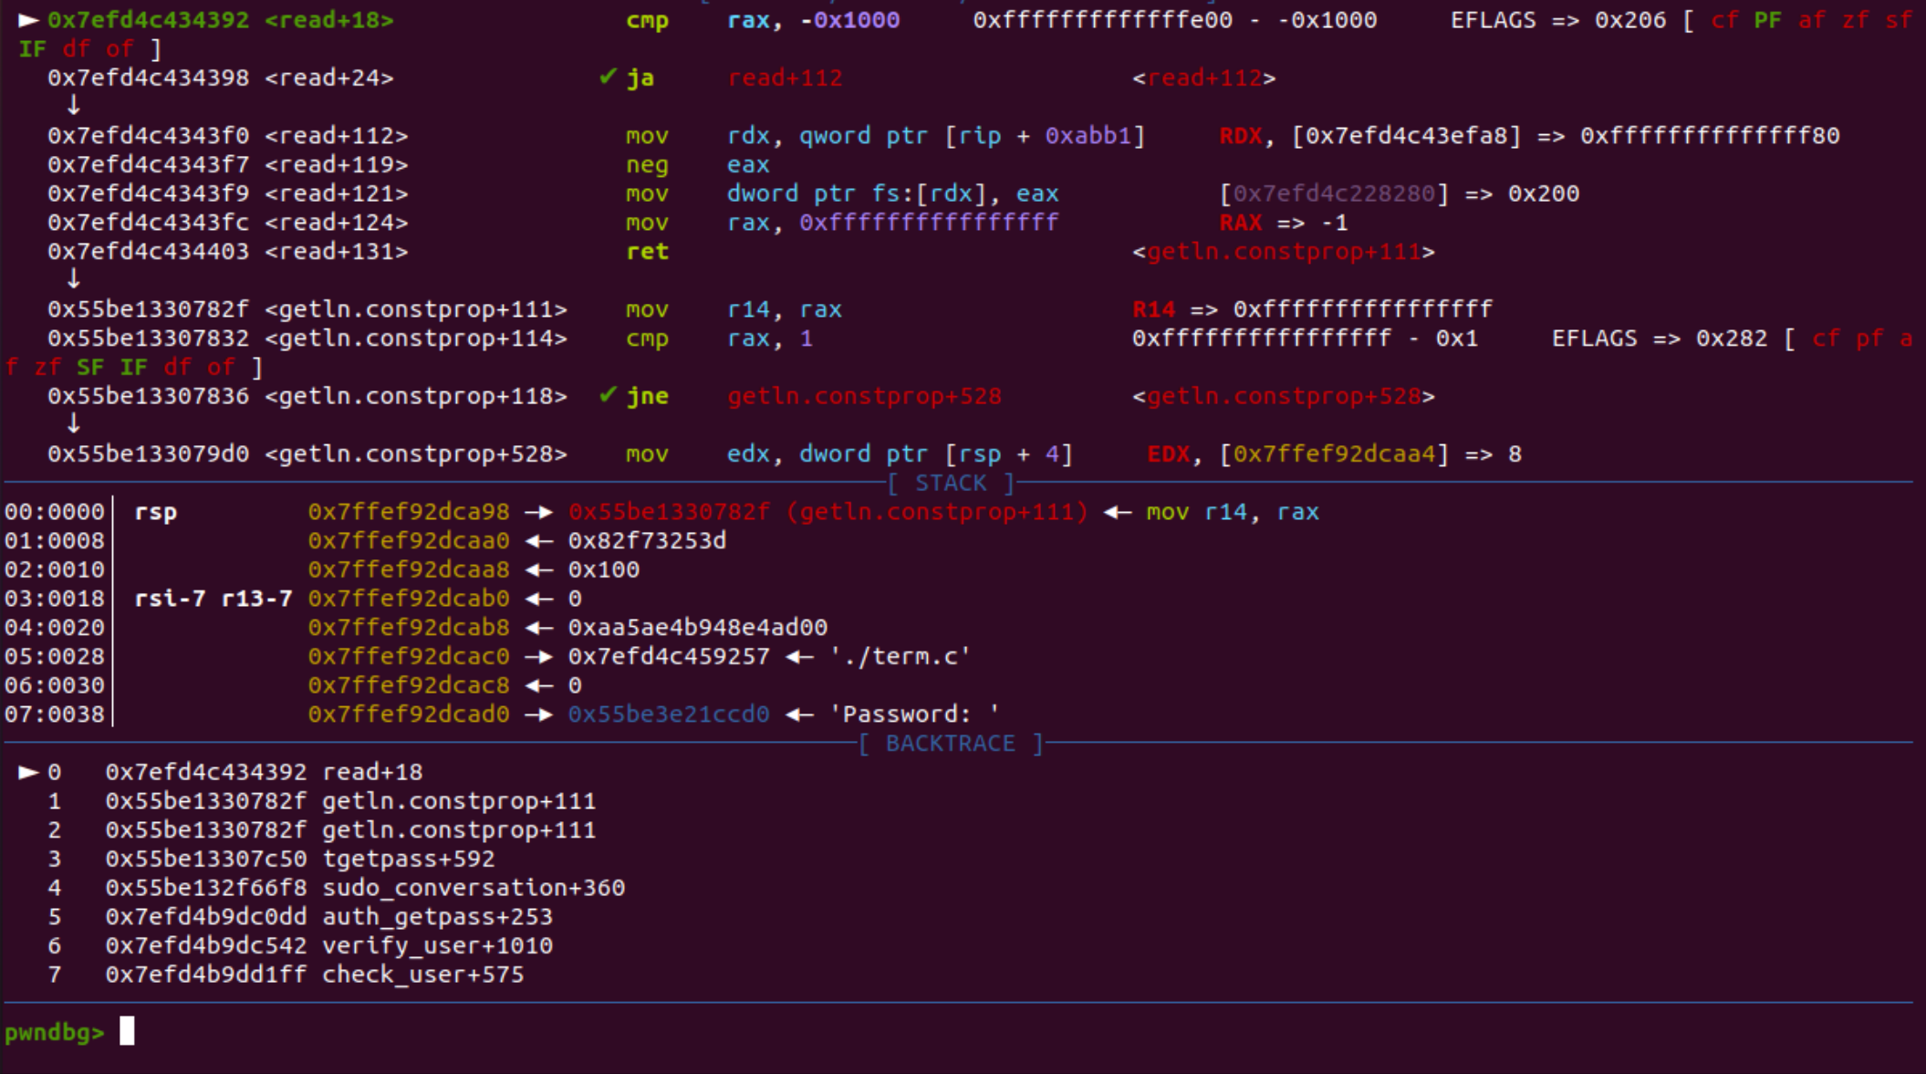This screenshot has height=1074, width=1926.
Task: Select the jne instruction mnemonic
Action: (647, 396)
